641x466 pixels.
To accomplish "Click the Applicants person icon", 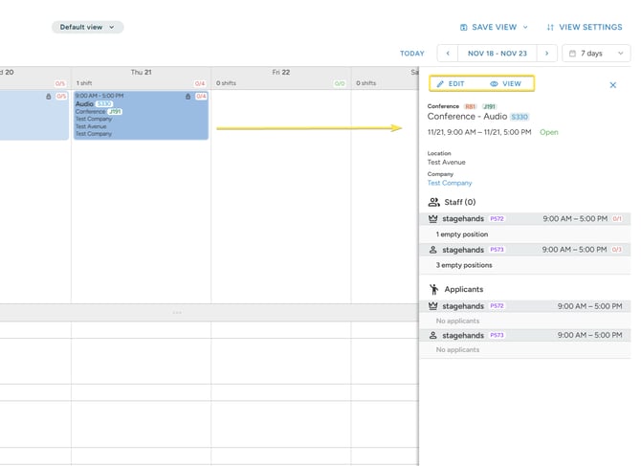I will [433, 289].
